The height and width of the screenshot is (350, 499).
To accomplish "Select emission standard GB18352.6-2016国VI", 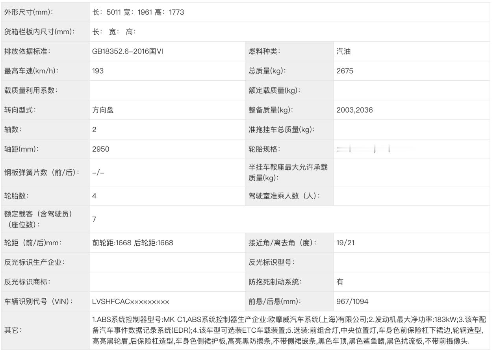I will [128, 51].
